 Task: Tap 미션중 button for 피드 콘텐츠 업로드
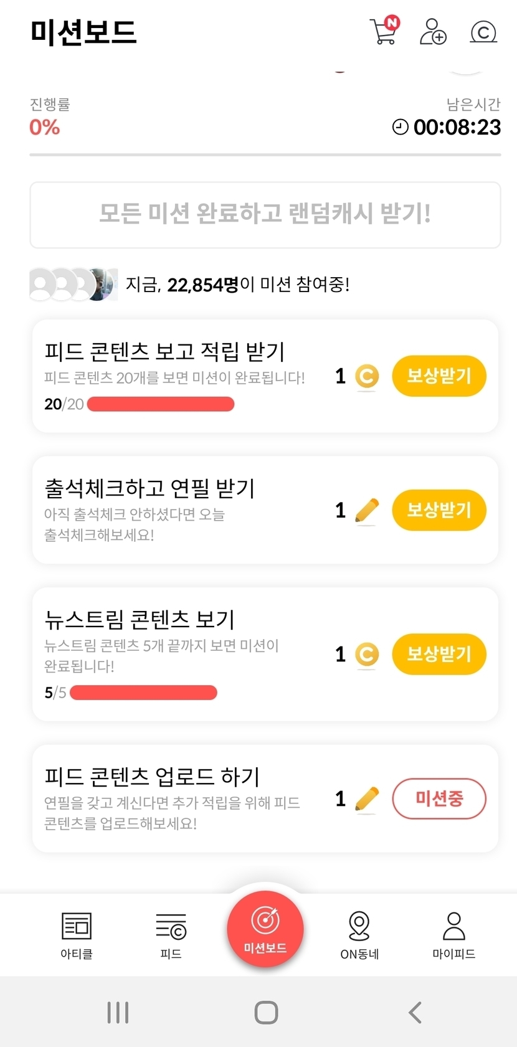(x=439, y=798)
